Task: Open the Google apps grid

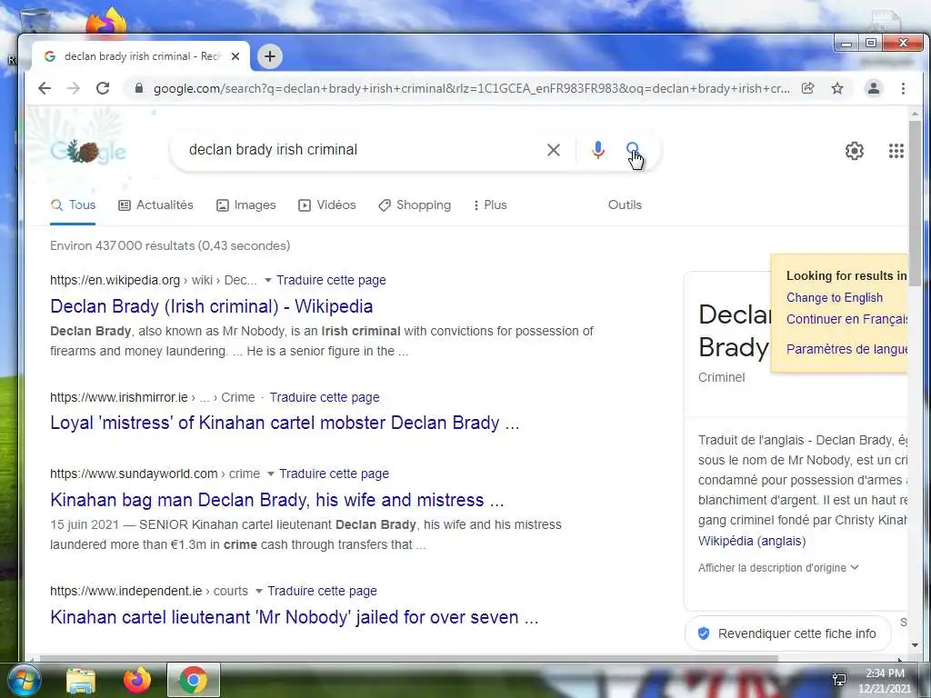Action: [896, 151]
